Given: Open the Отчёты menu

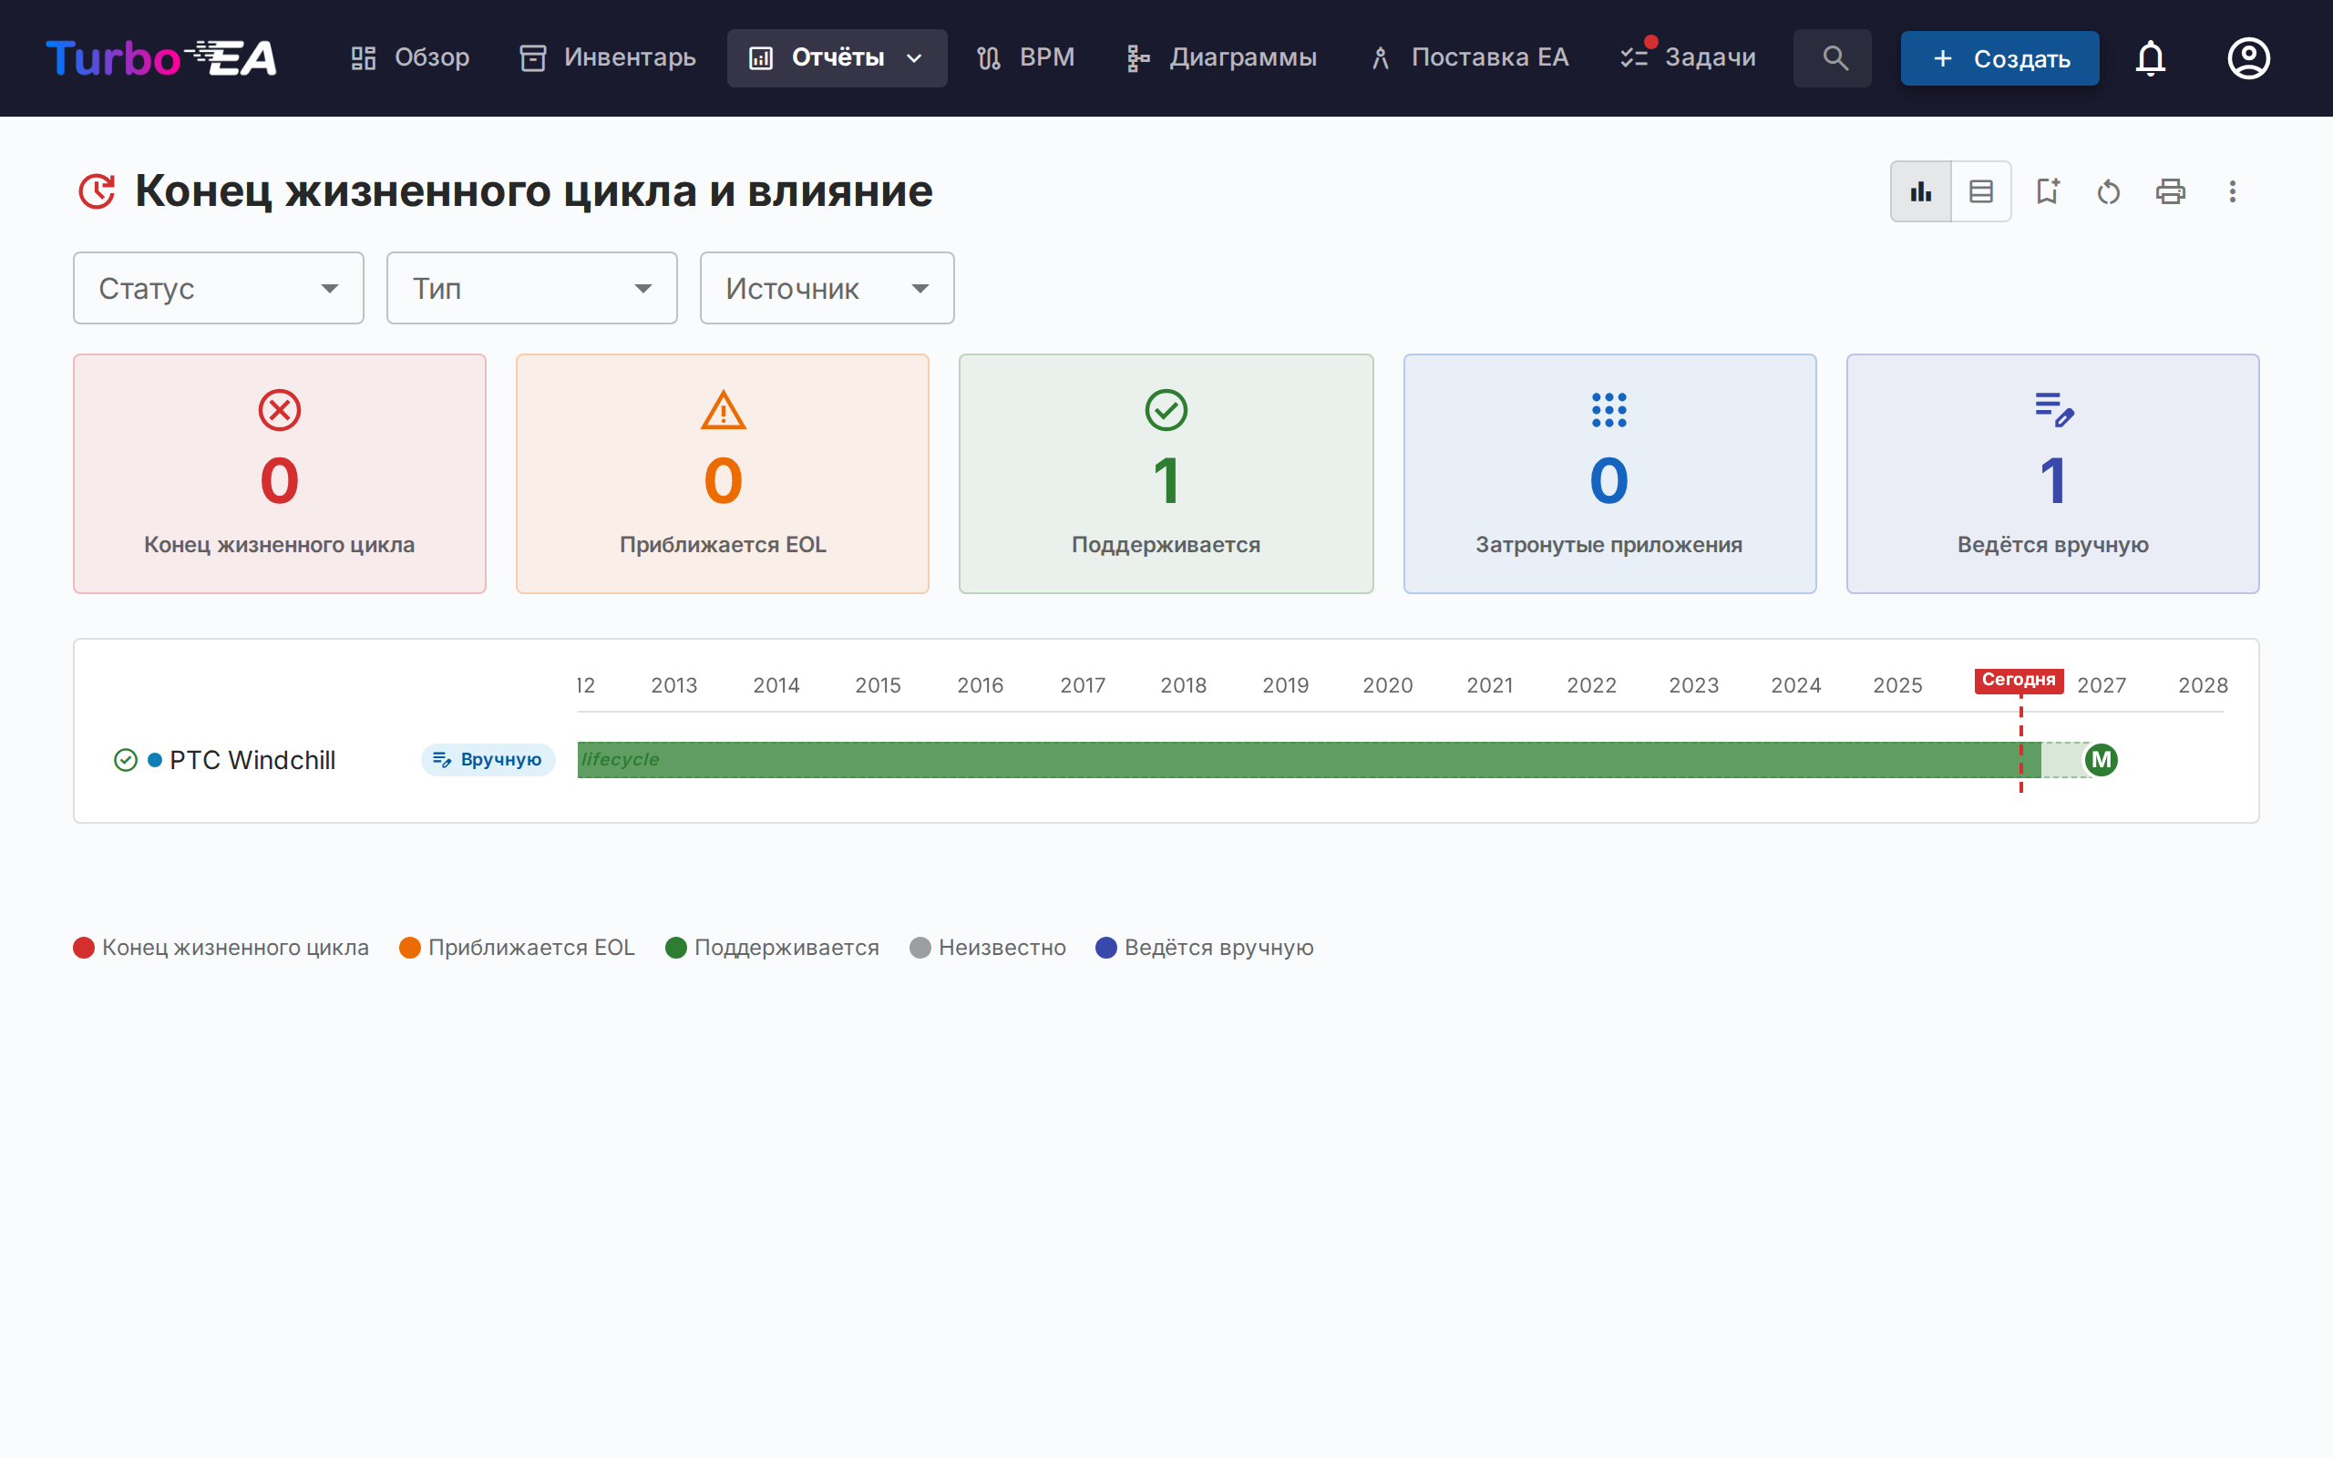Looking at the screenshot, I should [x=836, y=57].
